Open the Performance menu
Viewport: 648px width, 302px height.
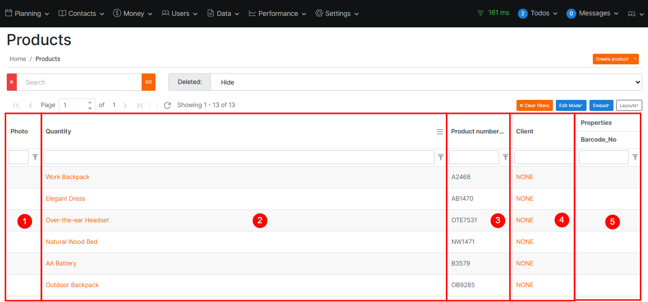[x=277, y=13]
